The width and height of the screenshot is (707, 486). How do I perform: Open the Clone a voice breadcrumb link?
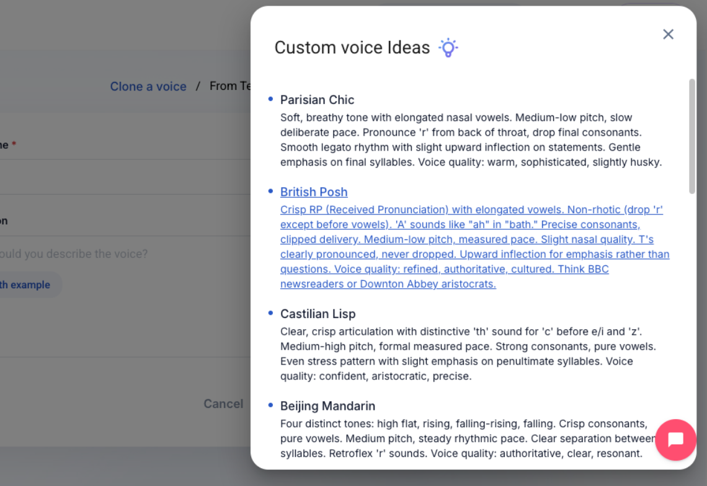point(148,86)
